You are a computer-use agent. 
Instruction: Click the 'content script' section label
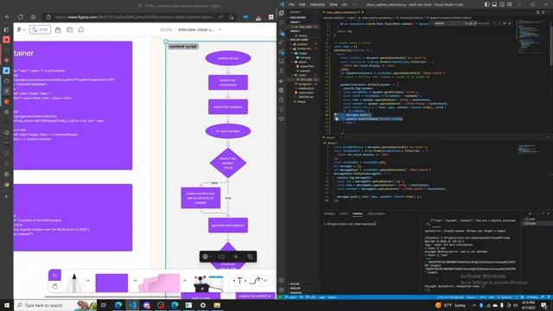182,46
